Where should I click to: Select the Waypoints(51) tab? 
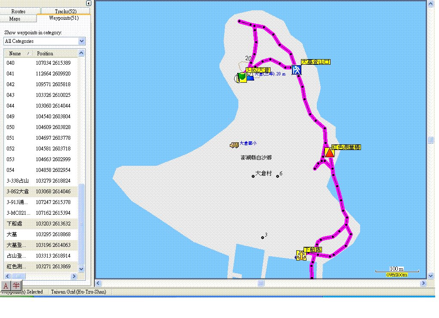pyautogui.click(x=63, y=18)
